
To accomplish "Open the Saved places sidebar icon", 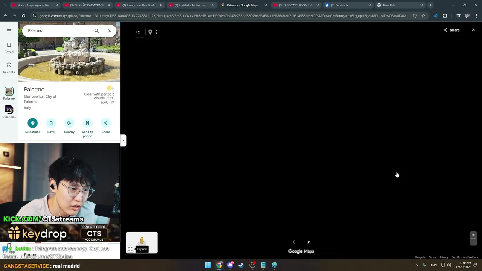I will [9, 48].
